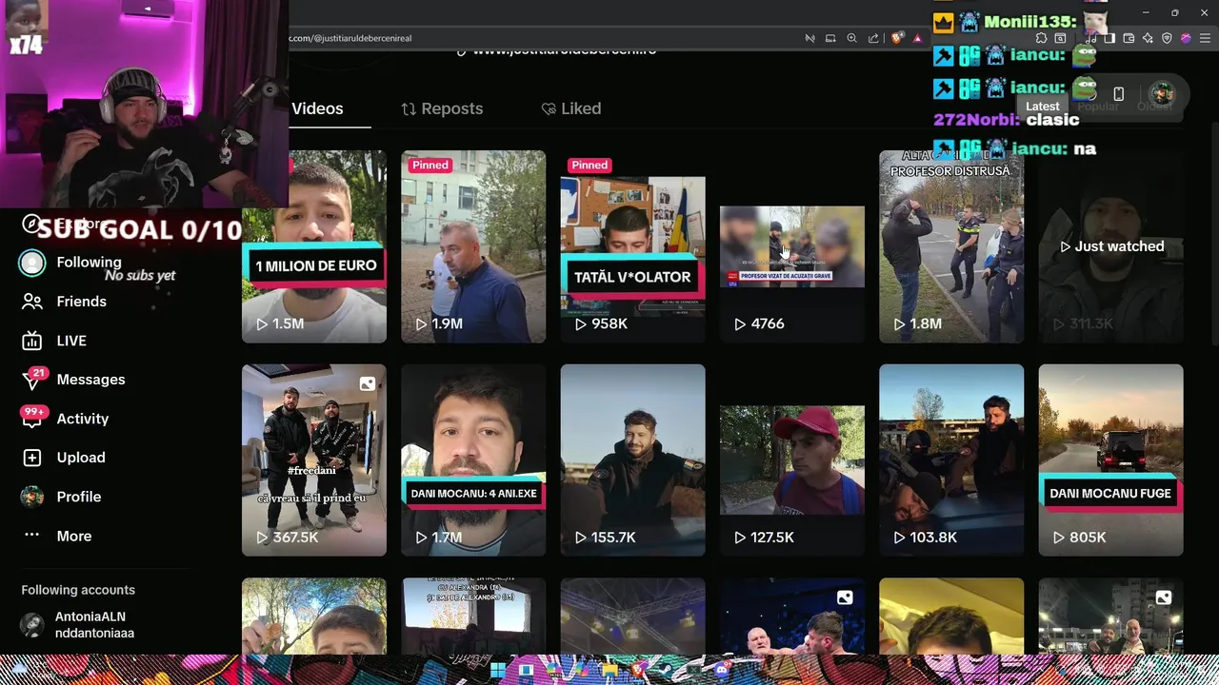Image resolution: width=1219 pixels, height=685 pixels.
Task: Switch to the Videos tab
Action: coord(317,108)
